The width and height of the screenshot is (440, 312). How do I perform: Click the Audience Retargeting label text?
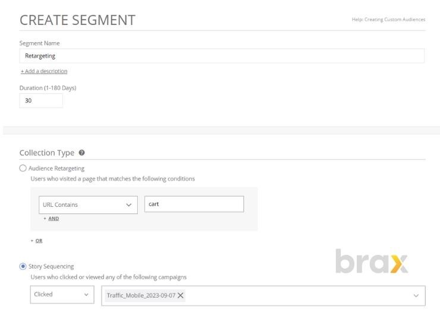tap(56, 168)
